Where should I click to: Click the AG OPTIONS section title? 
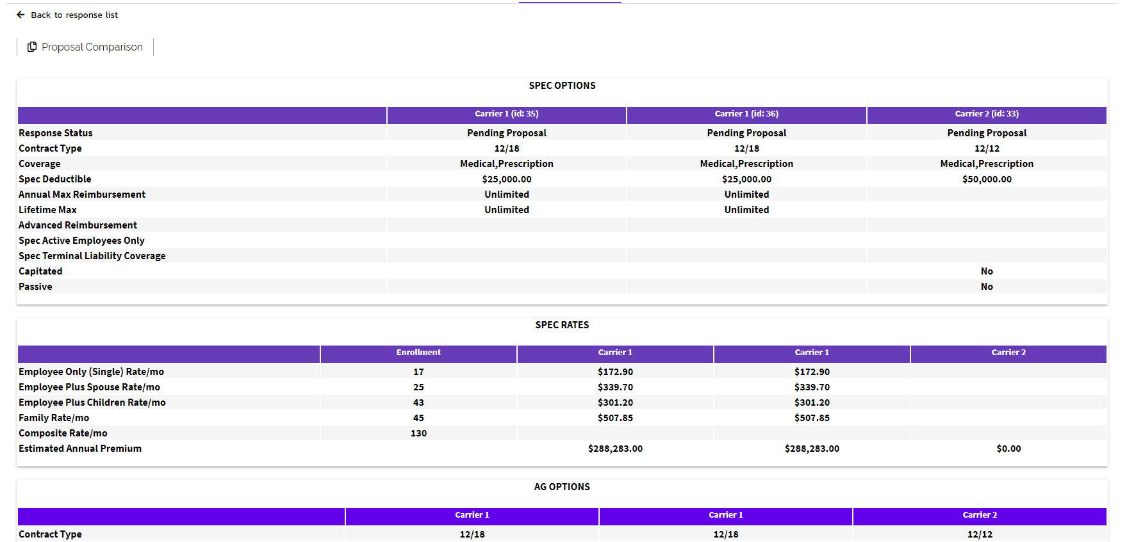(562, 487)
